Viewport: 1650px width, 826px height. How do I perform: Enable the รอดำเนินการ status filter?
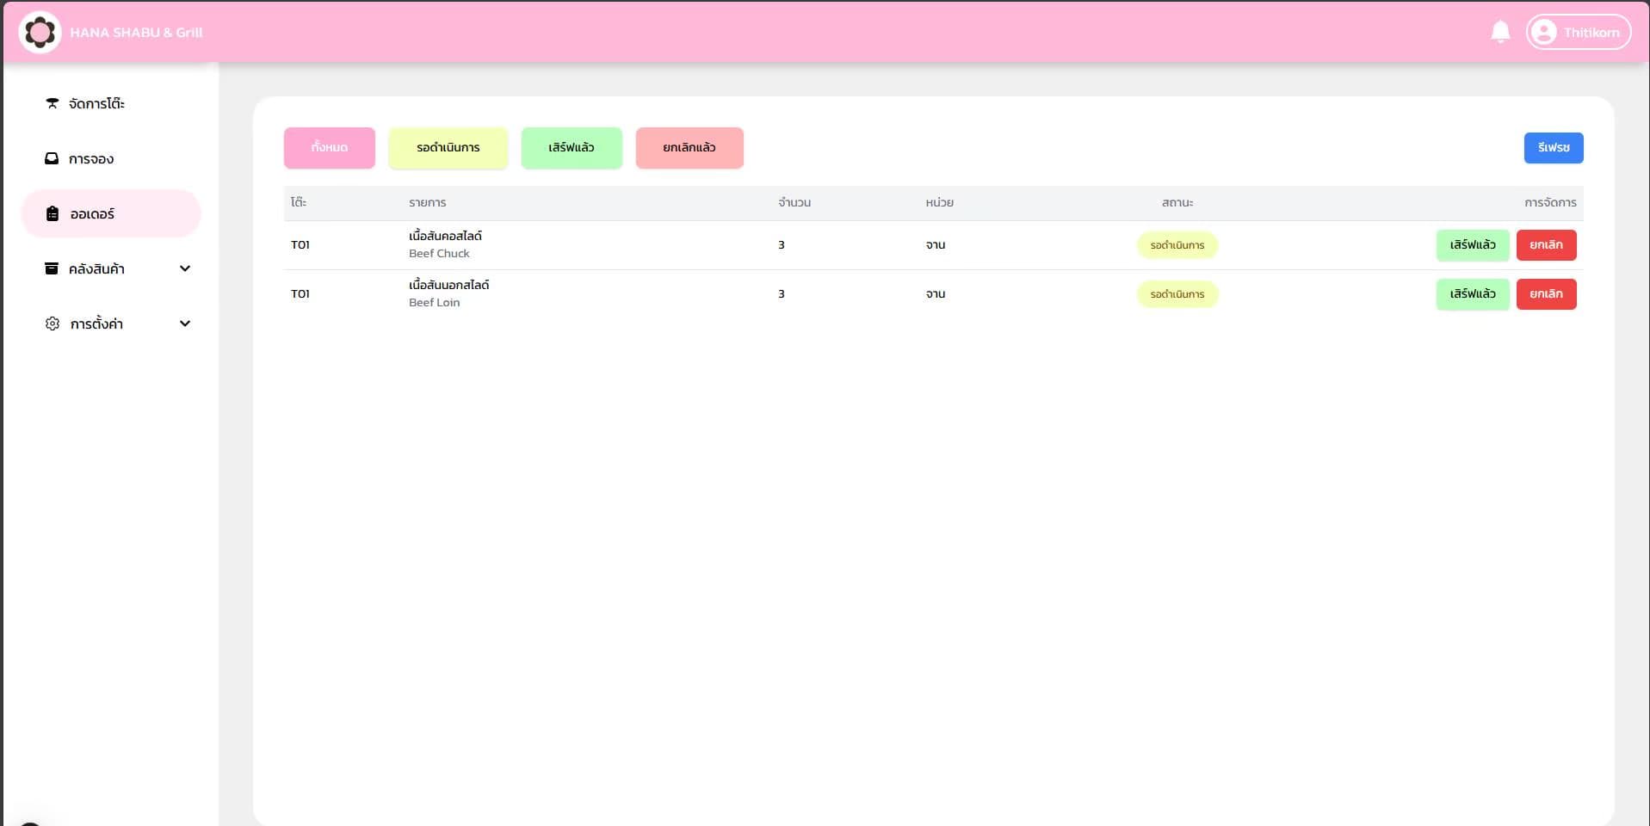pos(448,147)
